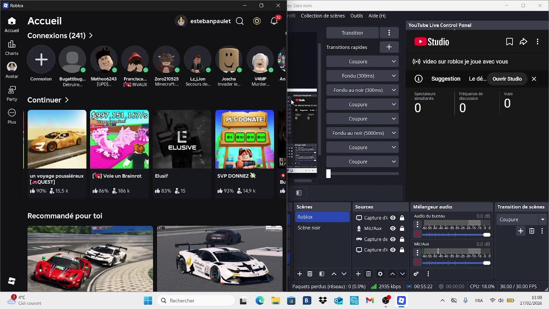Click the Accueil home icon in Roblox
The height and width of the screenshot is (309, 549).
tap(12, 21)
